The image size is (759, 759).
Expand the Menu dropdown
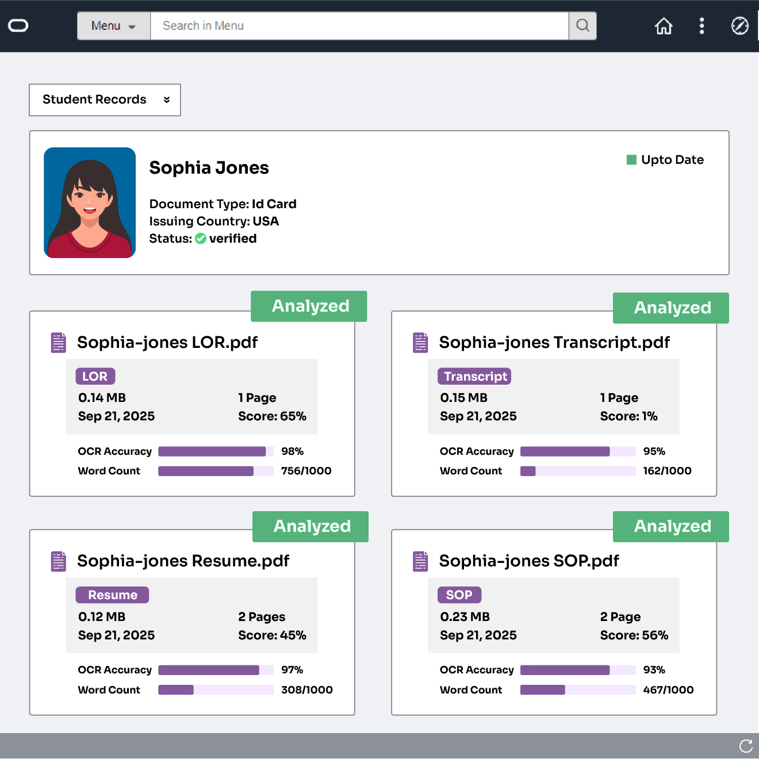[114, 26]
